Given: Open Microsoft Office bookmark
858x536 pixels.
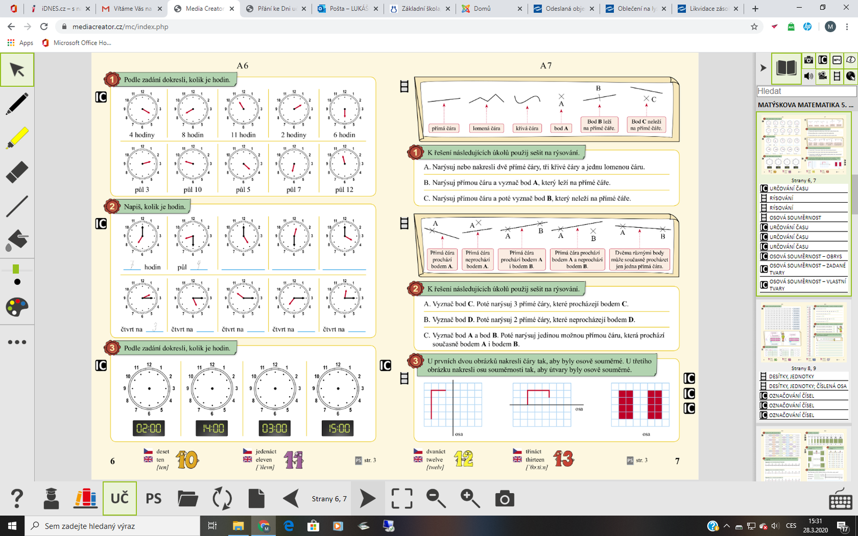Looking at the screenshot, I should tap(77, 43).
